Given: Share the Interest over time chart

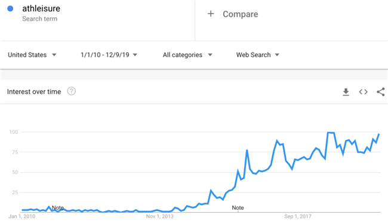Looking at the screenshot, I should point(381,92).
